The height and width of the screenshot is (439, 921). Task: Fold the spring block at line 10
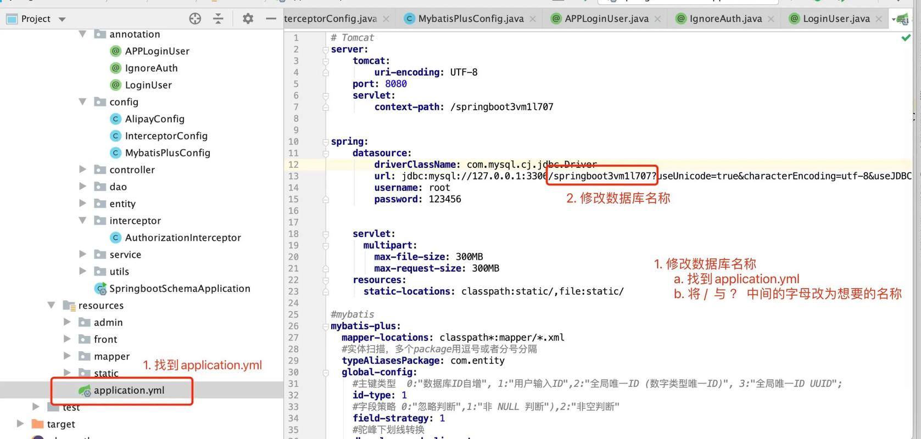click(x=326, y=142)
